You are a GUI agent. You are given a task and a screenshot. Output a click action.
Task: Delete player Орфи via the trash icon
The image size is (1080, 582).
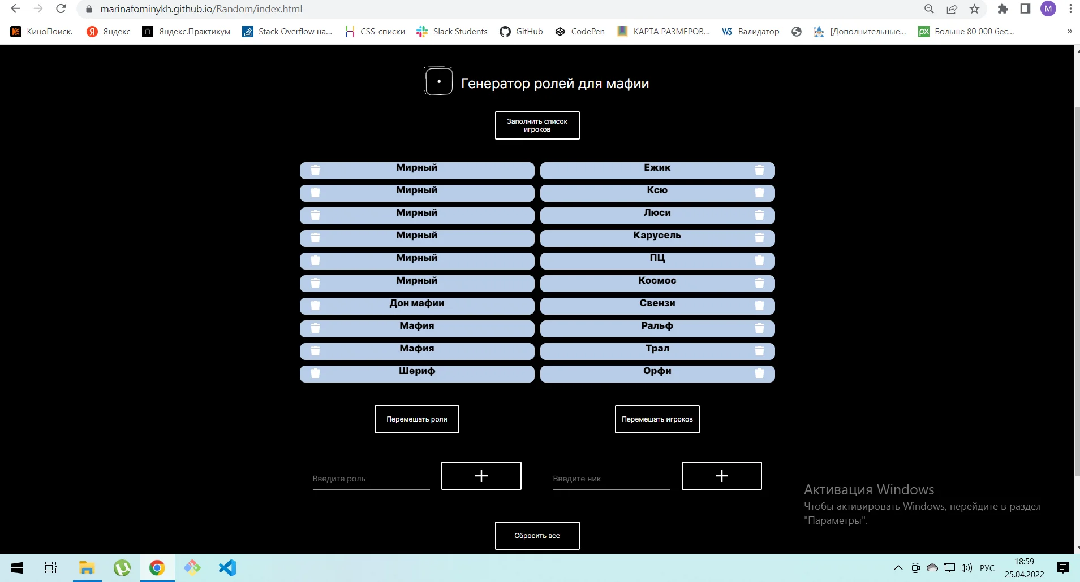(x=759, y=373)
